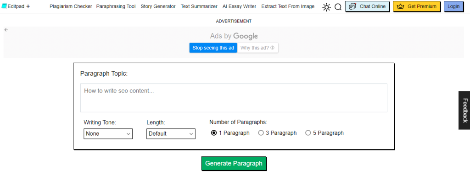This screenshot has height=177, width=470.
Task: Open search with the magnifier icon
Action: (338, 7)
